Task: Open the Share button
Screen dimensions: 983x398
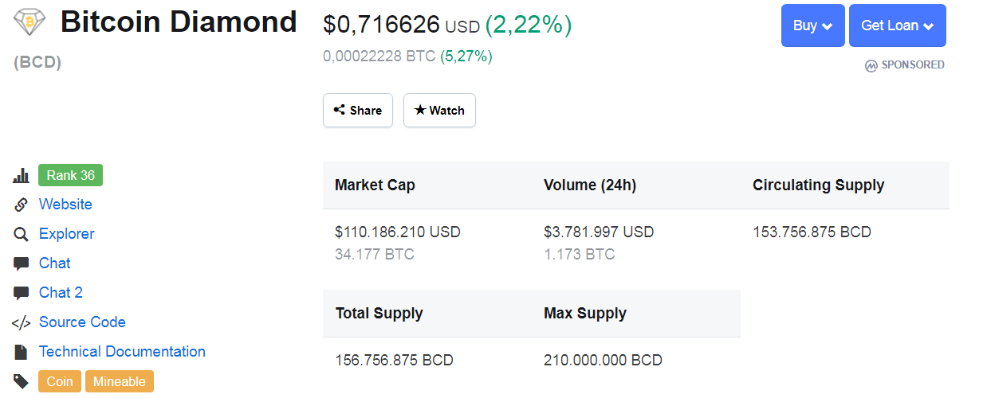Action: (x=358, y=111)
